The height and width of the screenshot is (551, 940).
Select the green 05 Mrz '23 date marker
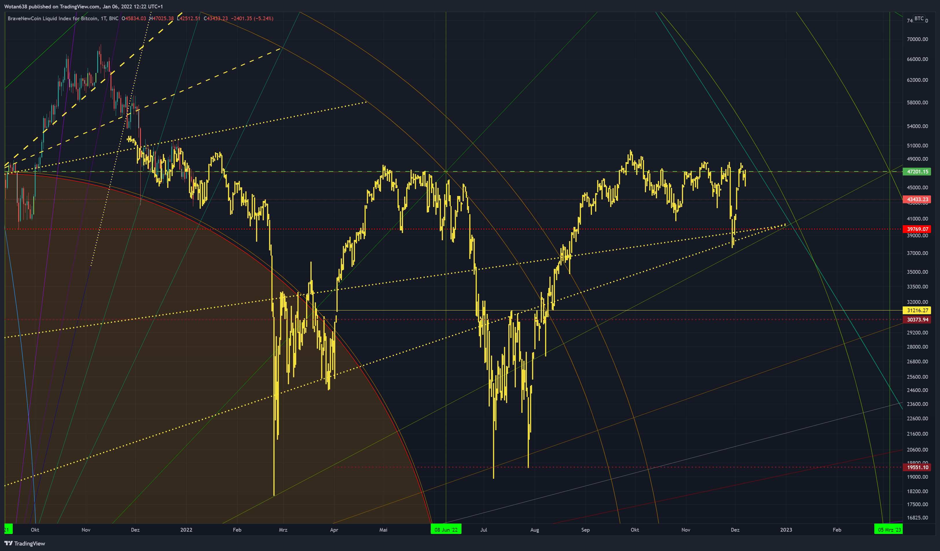[889, 529]
